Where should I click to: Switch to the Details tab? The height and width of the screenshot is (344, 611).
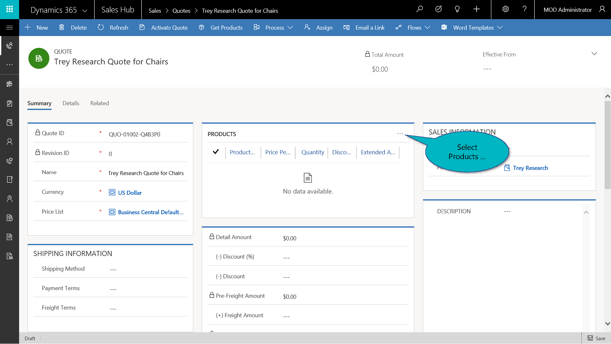click(x=71, y=103)
